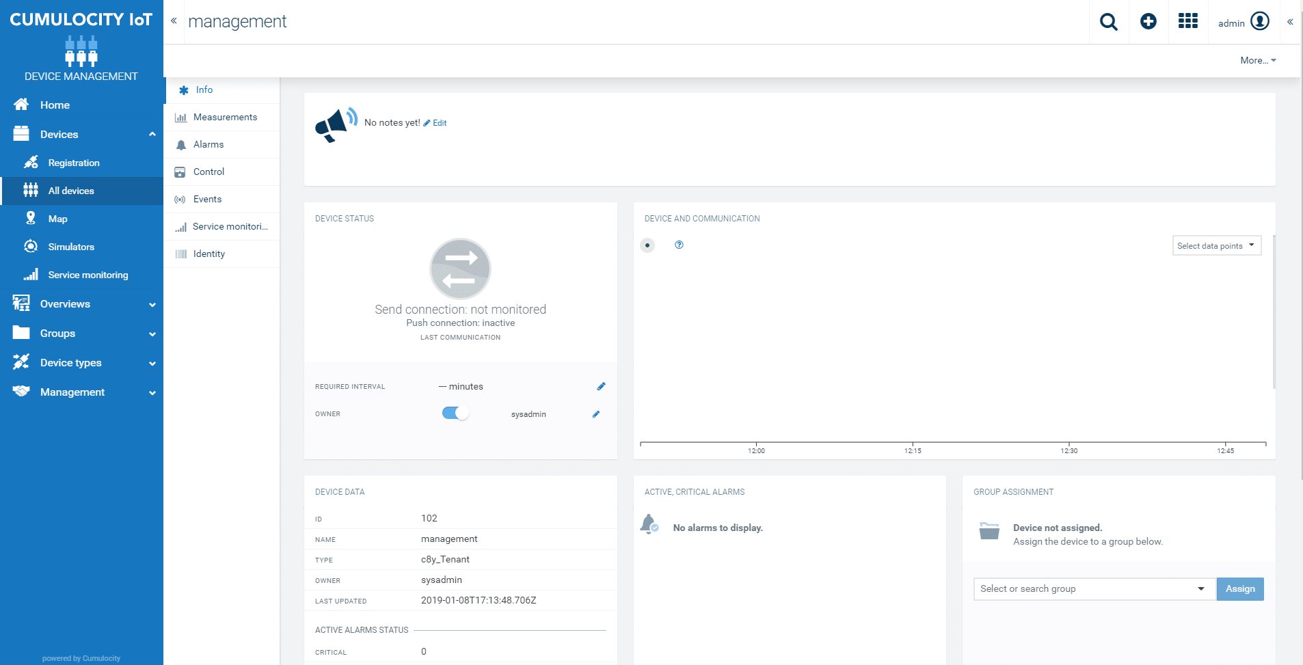Expand the Overviews menu section
The image size is (1303, 665).
click(82, 304)
